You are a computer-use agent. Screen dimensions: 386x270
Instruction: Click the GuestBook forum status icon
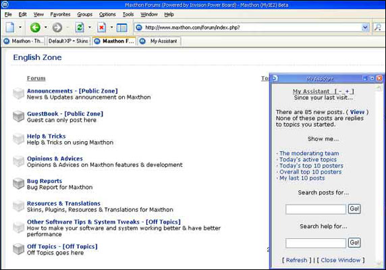click(x=18, y=116)
